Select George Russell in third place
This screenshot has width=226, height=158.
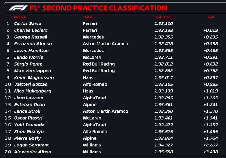click(31, 37)
